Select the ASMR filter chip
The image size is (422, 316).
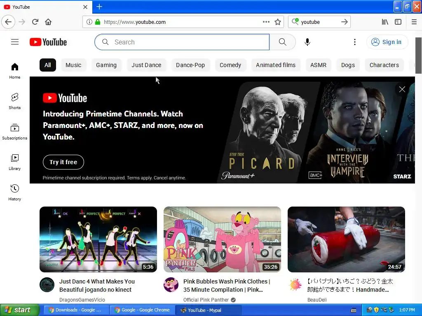pos(319,65)
